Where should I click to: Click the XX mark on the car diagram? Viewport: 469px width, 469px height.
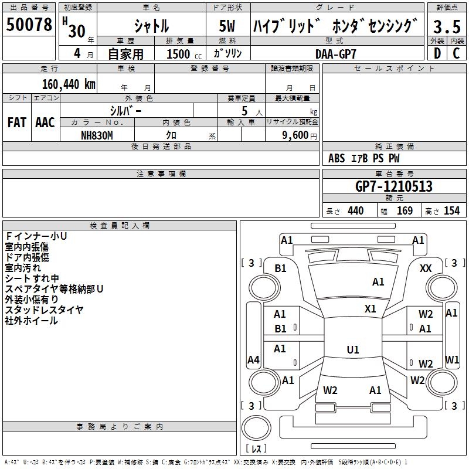[426, 268]
